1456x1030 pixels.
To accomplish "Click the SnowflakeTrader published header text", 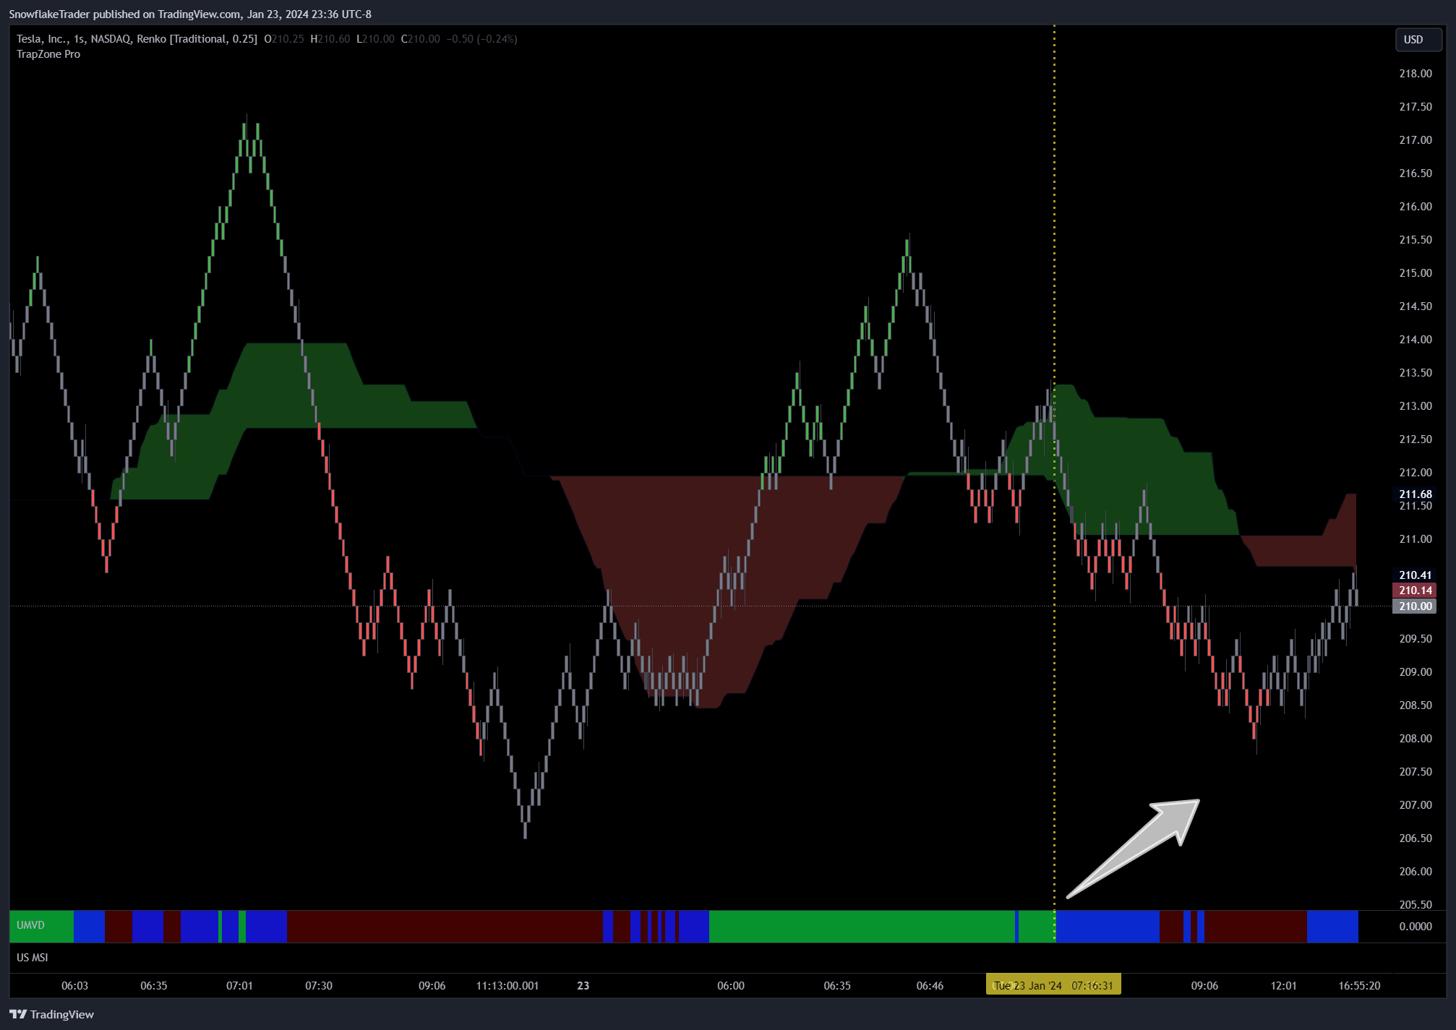I will coord(190,14).
